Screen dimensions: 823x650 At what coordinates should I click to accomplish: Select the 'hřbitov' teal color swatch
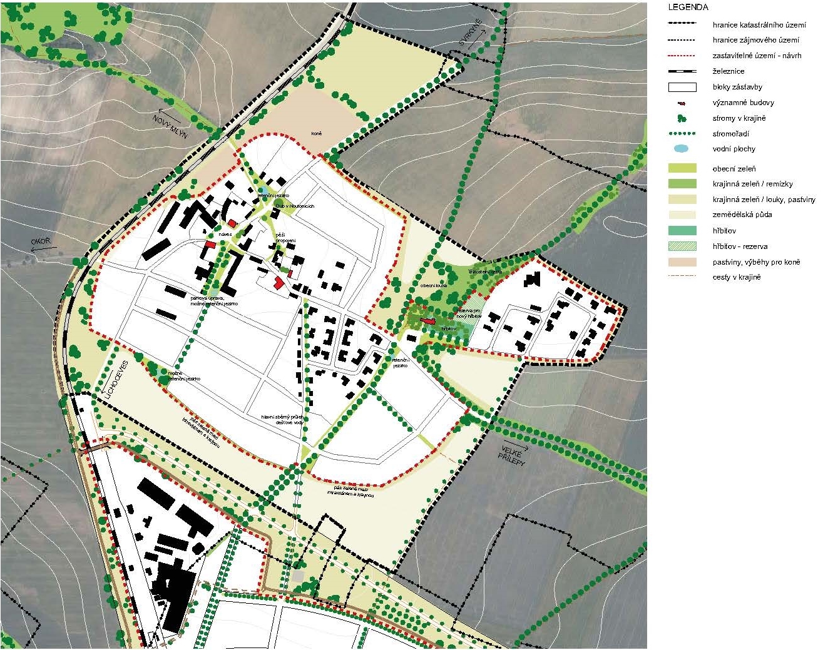coord(682,230)
